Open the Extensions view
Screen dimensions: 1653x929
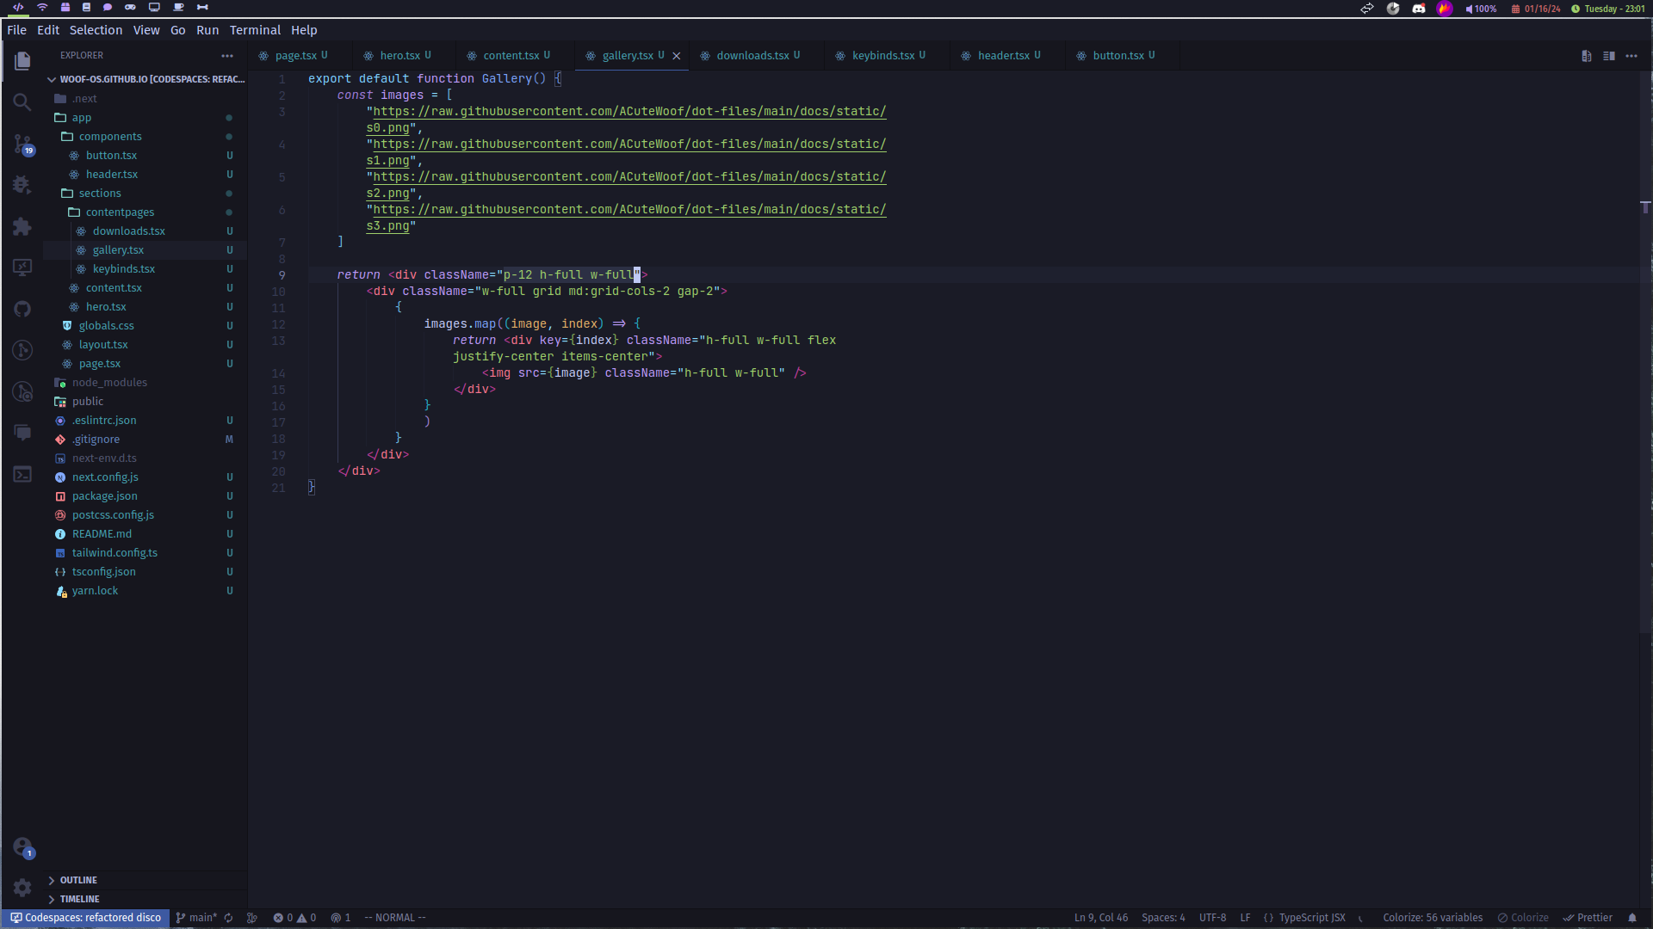pos(22,226)
